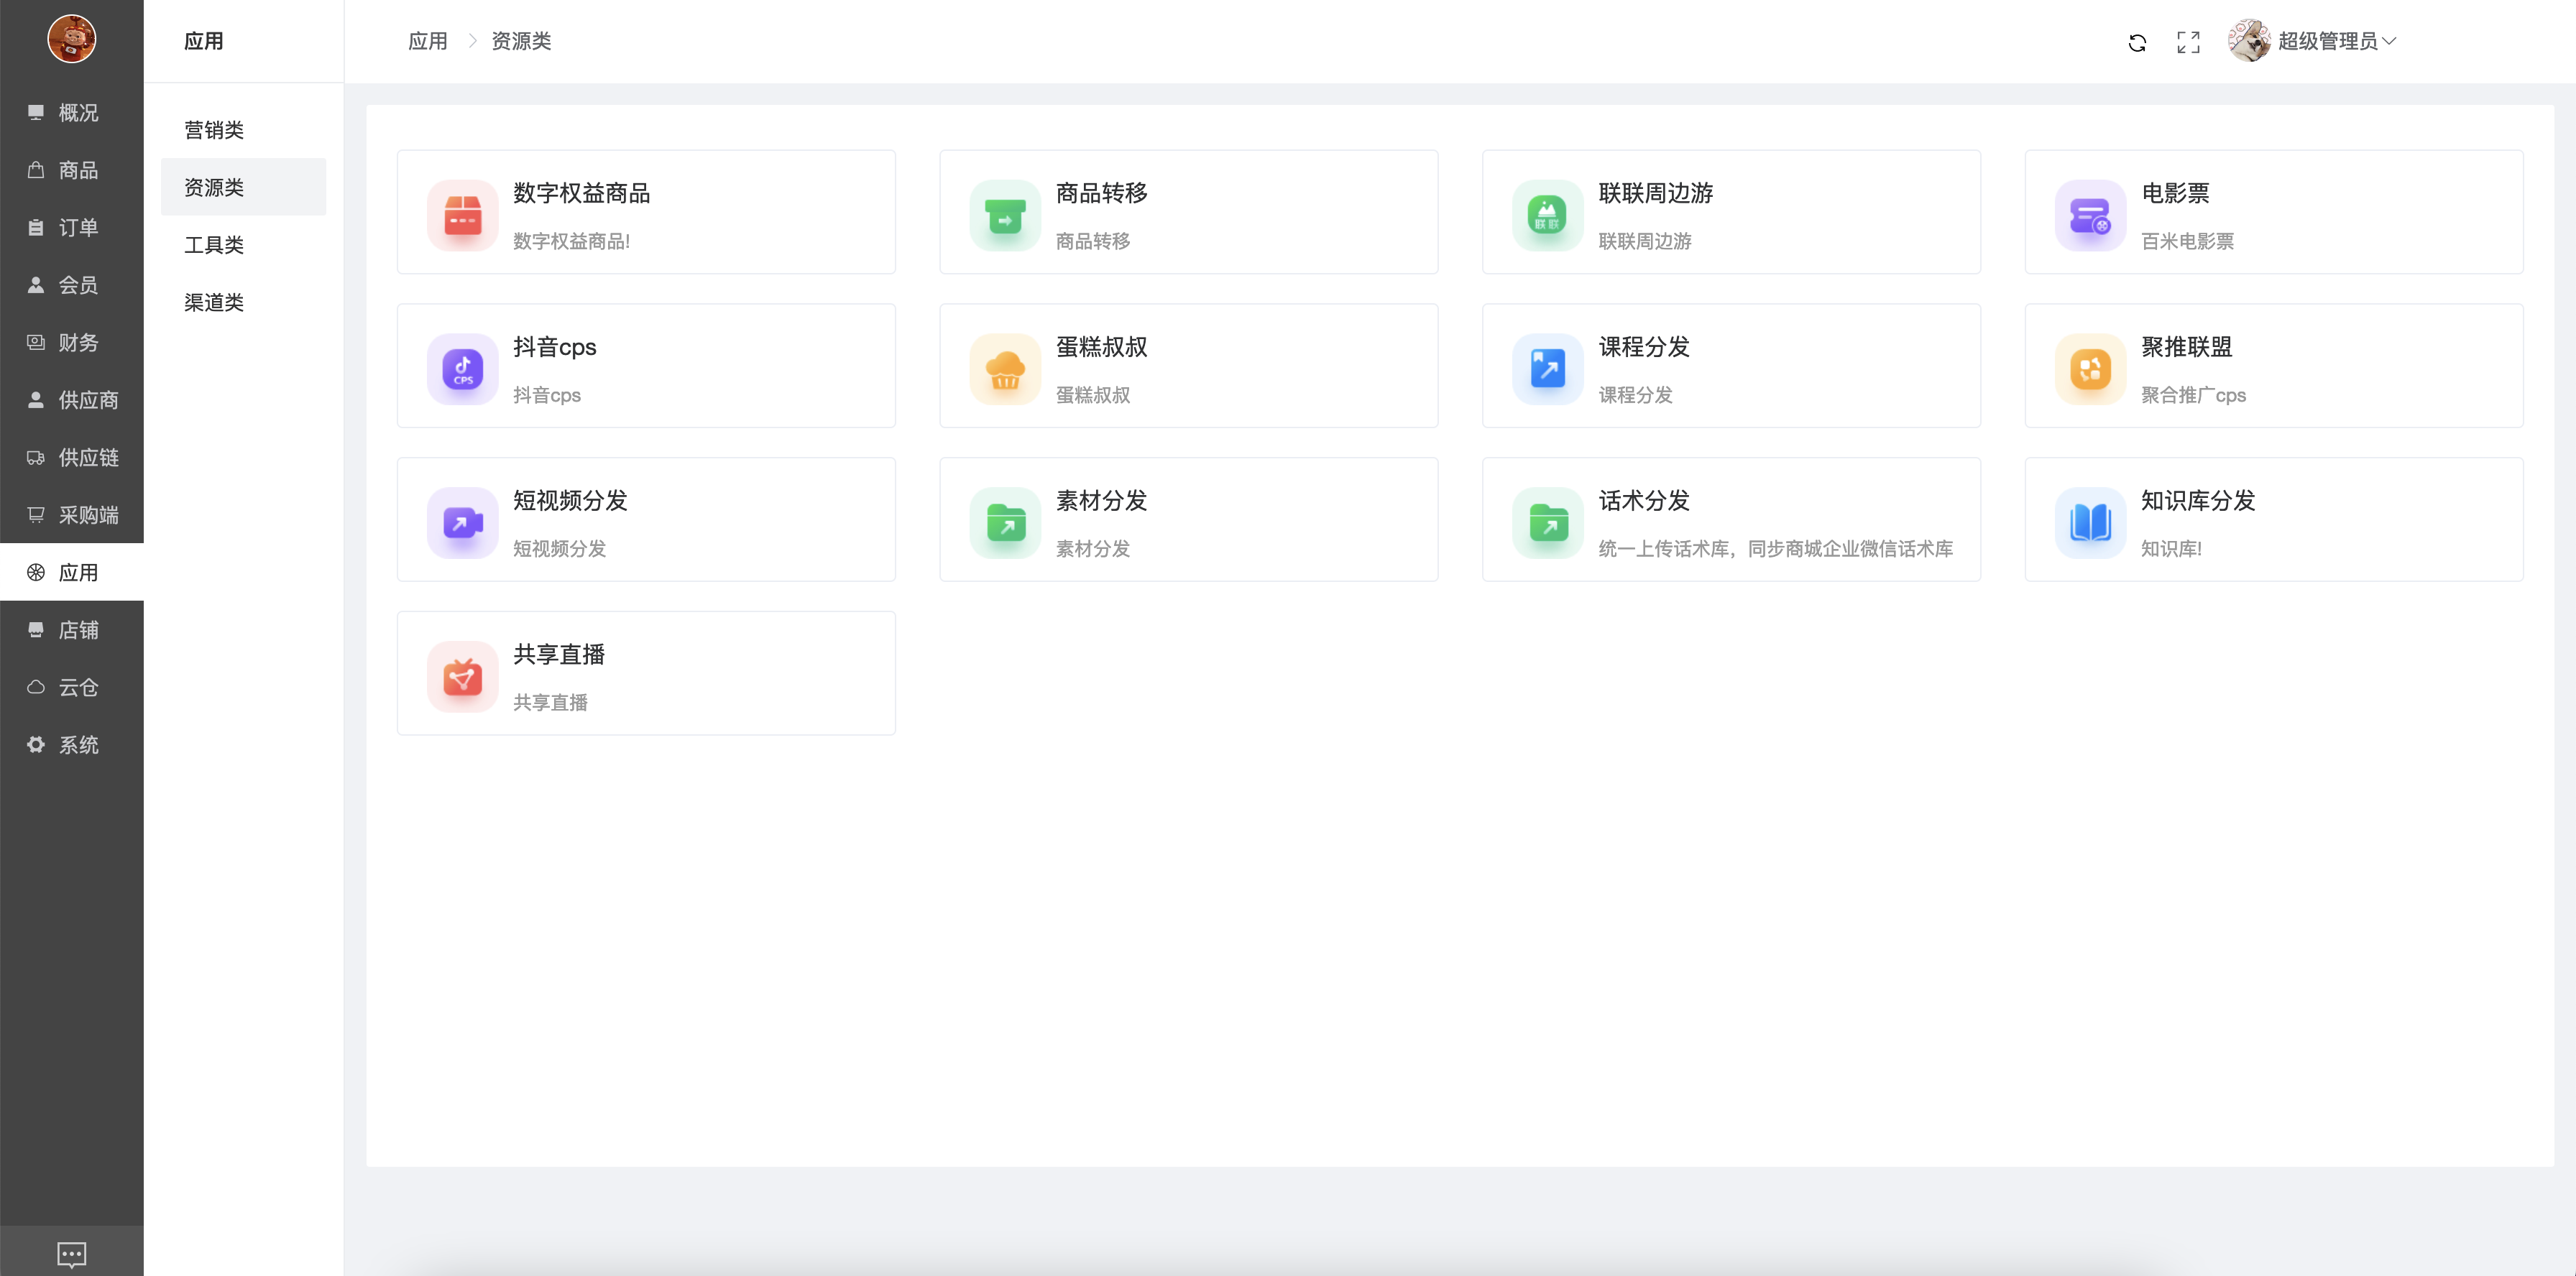Open the 渠道类 category
2576x1276 pixels.
[214, 302]
